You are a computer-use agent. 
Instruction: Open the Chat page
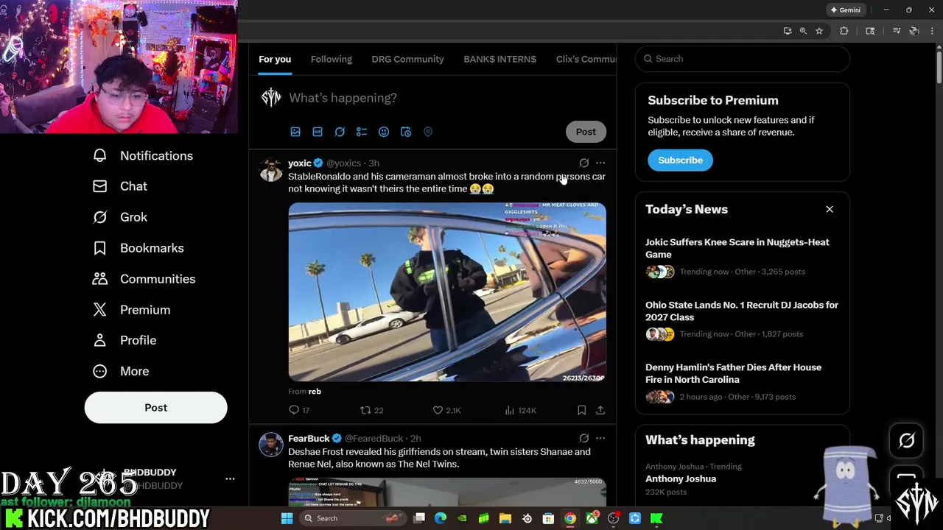point(119,186)
